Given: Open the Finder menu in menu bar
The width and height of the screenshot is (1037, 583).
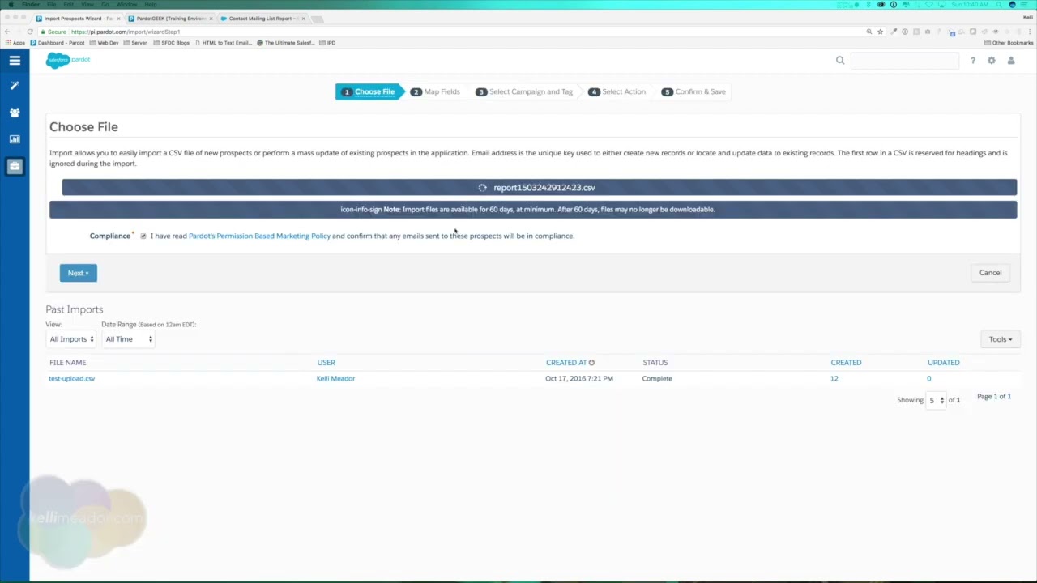Looking at the screenshot, I should pyautogui.click(x=30, y=5).
